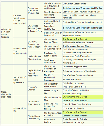Open Ch. Camanna Charade
The width and height of the screenshot is (104, 126).
click(73, 108)
